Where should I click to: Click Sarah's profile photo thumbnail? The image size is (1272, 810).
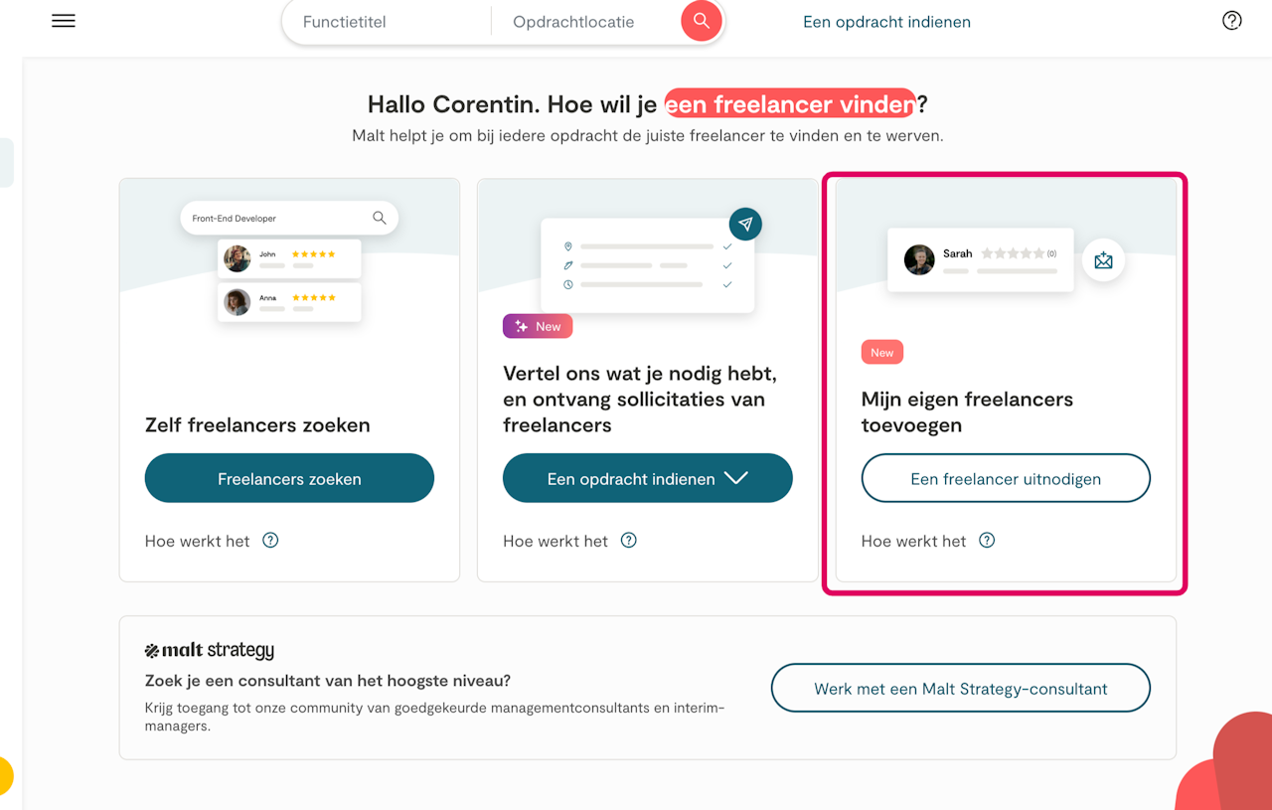(x=919, y=259)
